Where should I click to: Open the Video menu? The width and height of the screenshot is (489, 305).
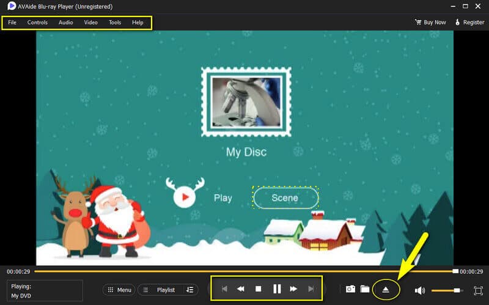click(90, 23)
